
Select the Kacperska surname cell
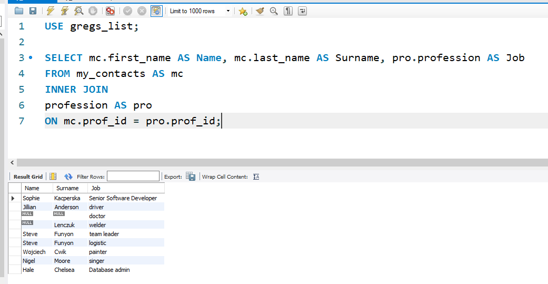[x=70, y=198]
